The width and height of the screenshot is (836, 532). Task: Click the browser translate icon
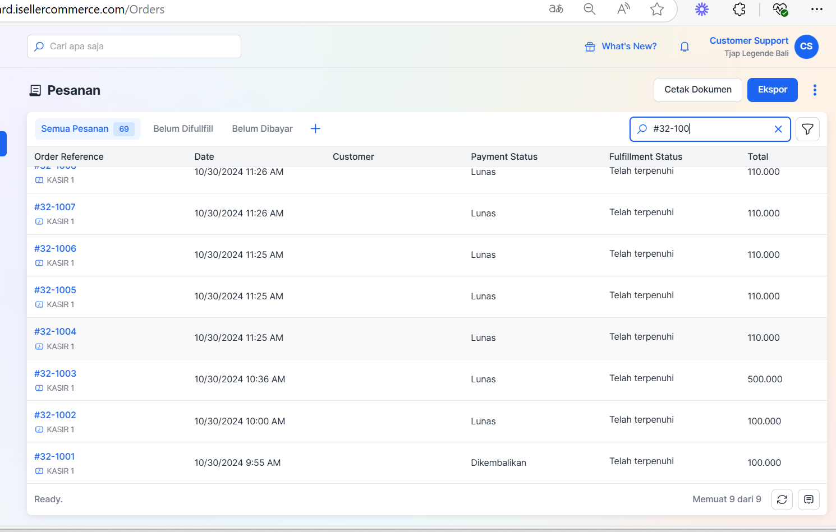pos(556,9)
